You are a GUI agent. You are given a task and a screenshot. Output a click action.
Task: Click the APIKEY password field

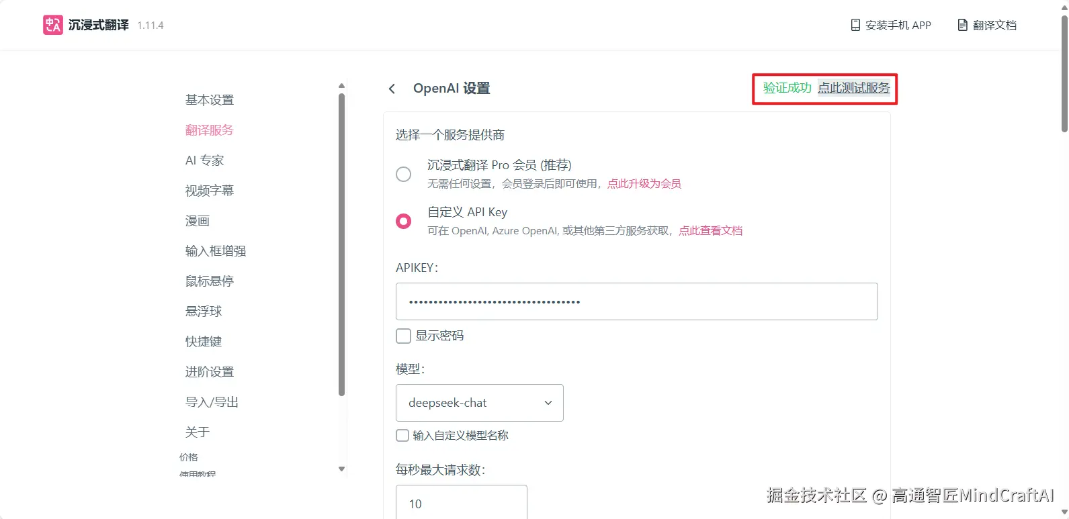[x=637, y=301]
